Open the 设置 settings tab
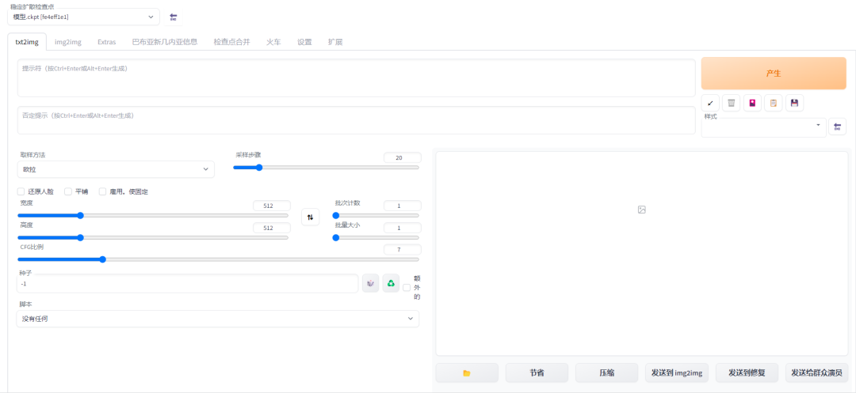Screen dimensions: 856x393 pyautogui.click(x=304, y=42)
